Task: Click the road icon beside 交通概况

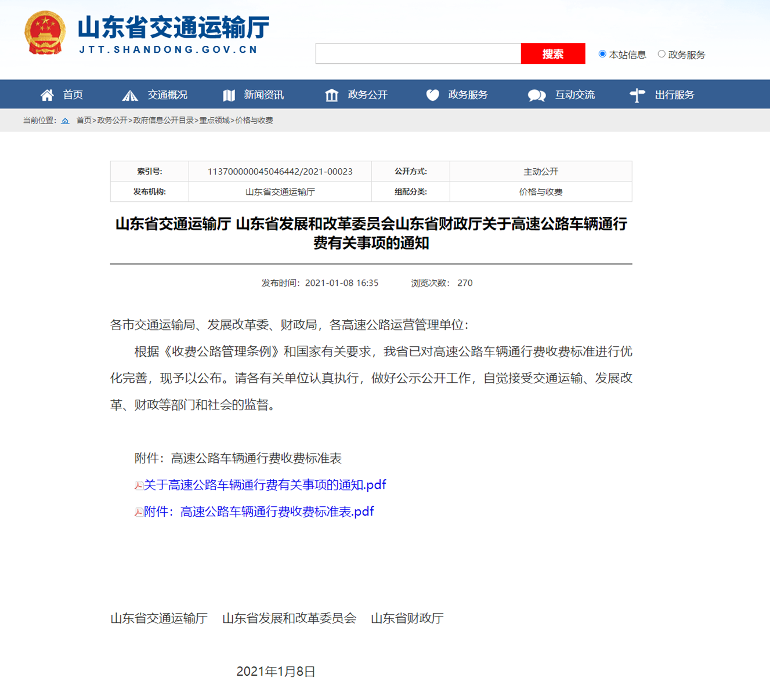Action: 129,95
